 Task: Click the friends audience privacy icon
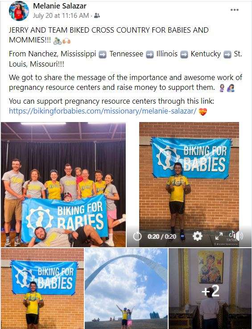(x=97, y=16)
